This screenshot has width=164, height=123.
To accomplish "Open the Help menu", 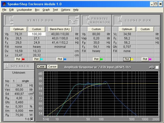I will 76,10.
